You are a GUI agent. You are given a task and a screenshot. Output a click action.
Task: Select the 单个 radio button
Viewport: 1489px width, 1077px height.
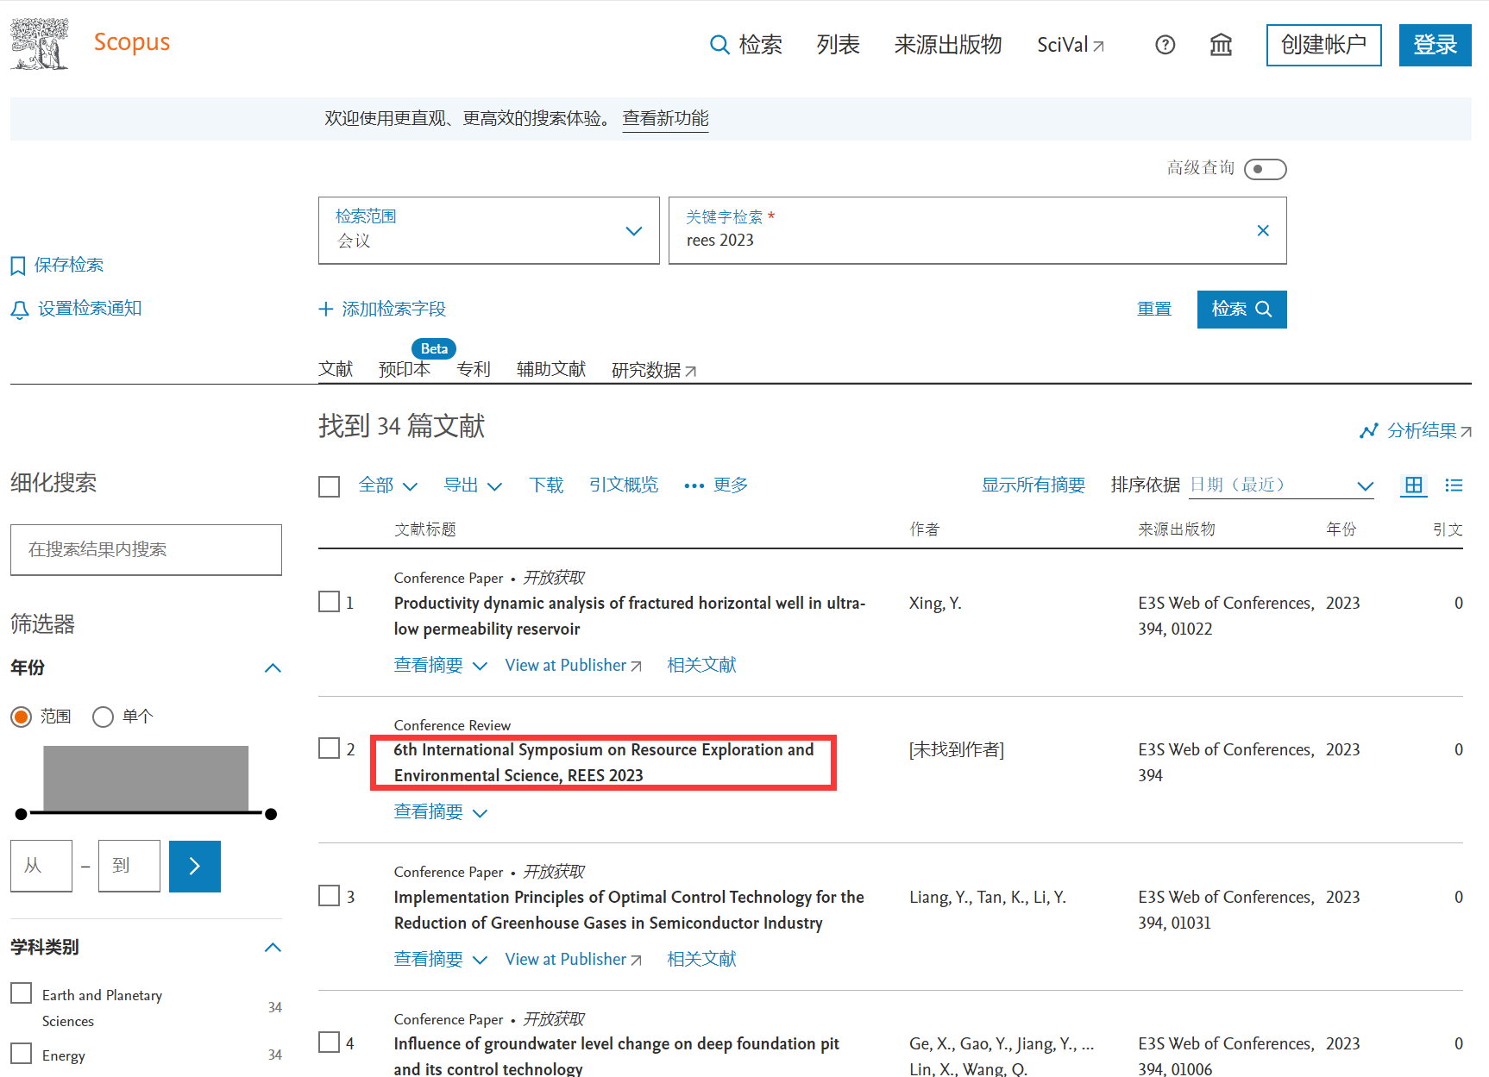coord(103,717)
